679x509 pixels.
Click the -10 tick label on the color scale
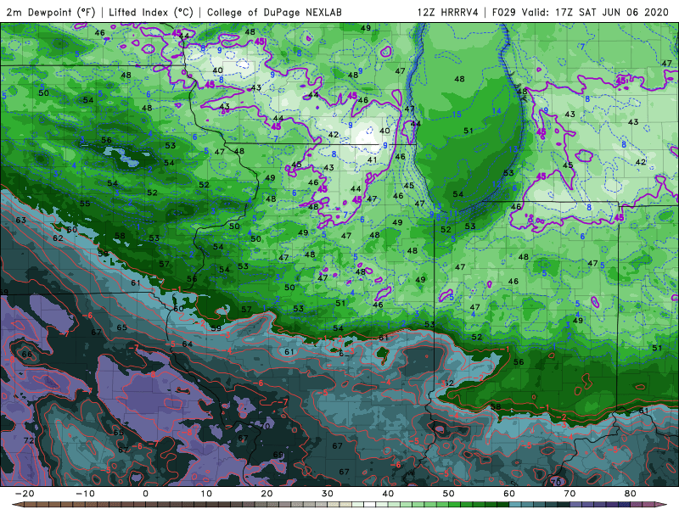(x=85, y=494)
